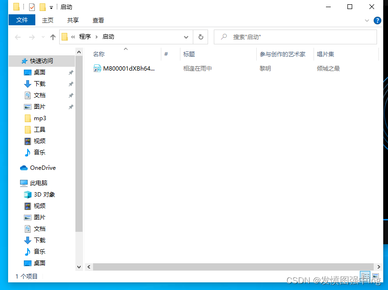Select OneDrive in the navigation pane
This screenshot has height=290, width=388.
pos(43,167)
